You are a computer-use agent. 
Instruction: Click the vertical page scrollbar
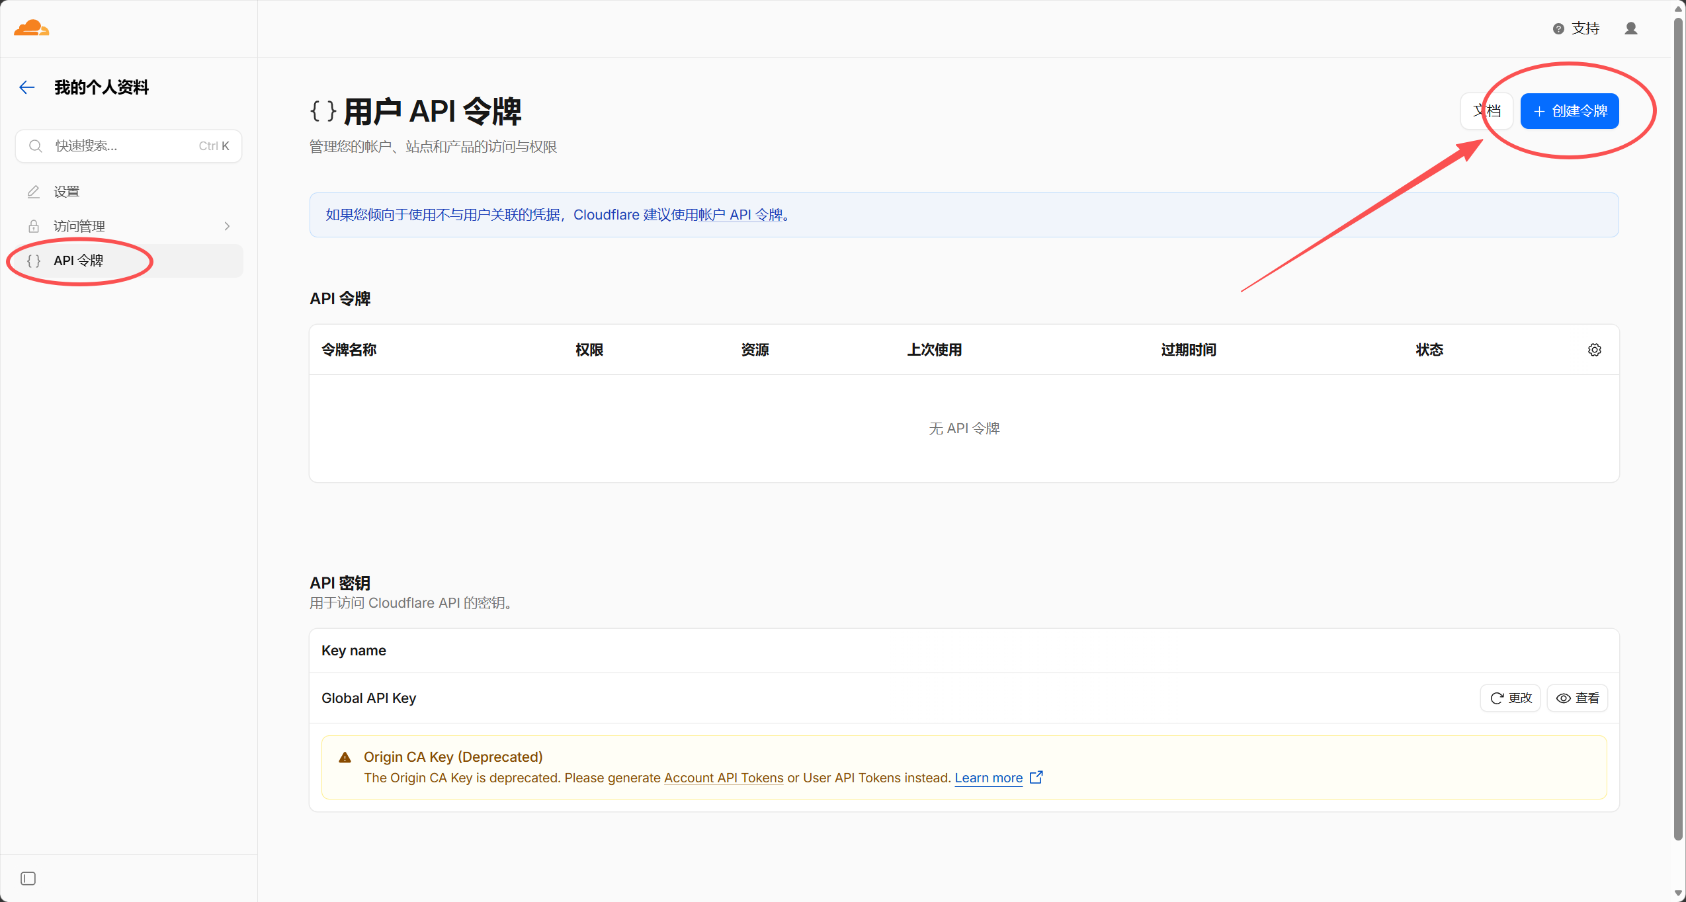click(1678, 430)
